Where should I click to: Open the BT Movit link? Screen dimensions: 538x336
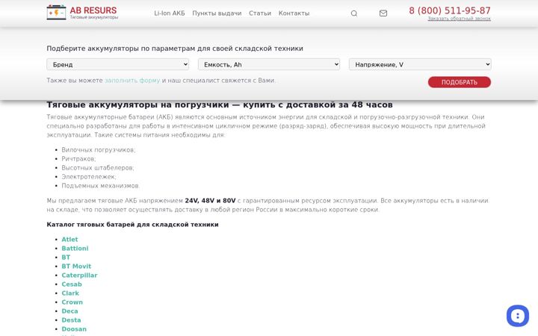(x=76, y=266)
